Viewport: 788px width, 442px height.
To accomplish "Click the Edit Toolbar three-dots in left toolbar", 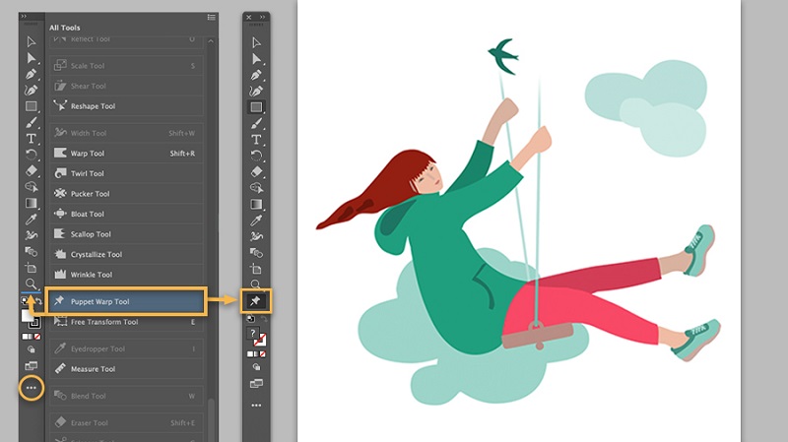I will coord(32,388).
